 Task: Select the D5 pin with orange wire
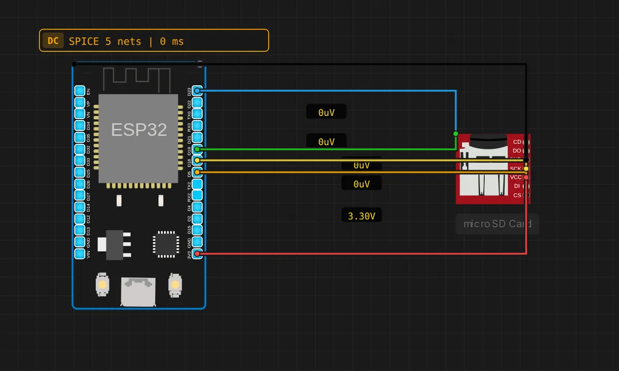click(x=197, y=172)
